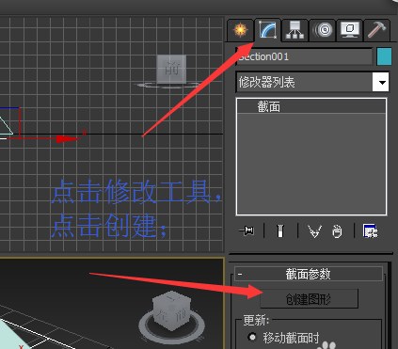The height and width of the screenshot is (349, 398).
Task: Toggle Show End Result icon
Action: 280,231
